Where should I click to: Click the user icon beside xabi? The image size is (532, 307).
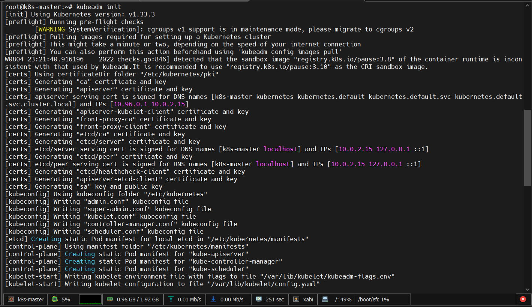[x=296, y=300]
